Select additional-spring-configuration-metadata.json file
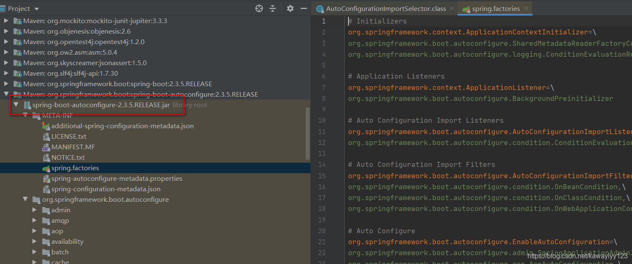The height and width of the screenshot is (264, 632). coord(123,126)
